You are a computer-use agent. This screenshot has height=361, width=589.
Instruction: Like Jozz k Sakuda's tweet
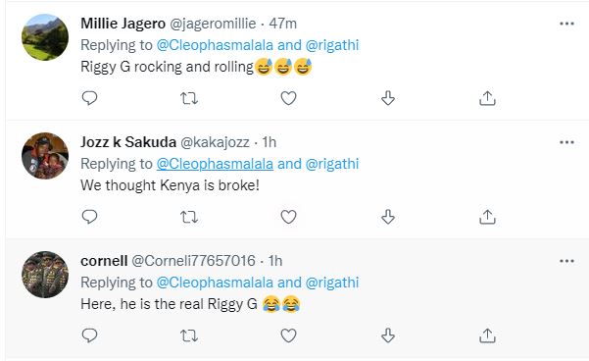point(288,217)
